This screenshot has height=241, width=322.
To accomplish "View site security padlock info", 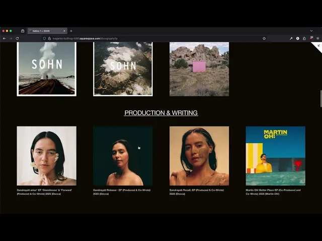I will click(49, 39).
